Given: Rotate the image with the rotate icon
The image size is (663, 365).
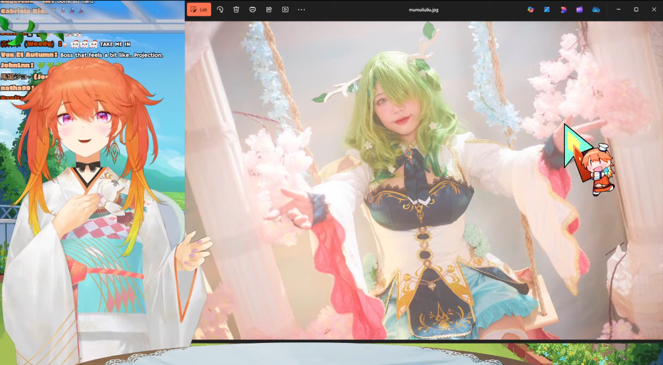Looking at the screenshot, I should tap(220, 9).
